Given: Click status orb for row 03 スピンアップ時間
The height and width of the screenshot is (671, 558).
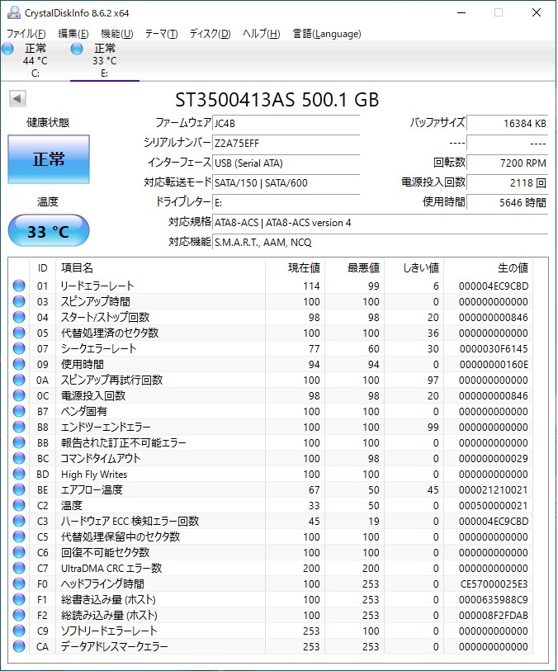Looking at the screenshot, I should click(x=19, y=301).
